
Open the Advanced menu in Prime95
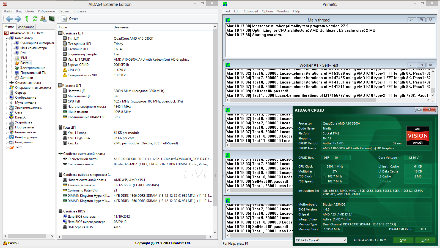251,11
